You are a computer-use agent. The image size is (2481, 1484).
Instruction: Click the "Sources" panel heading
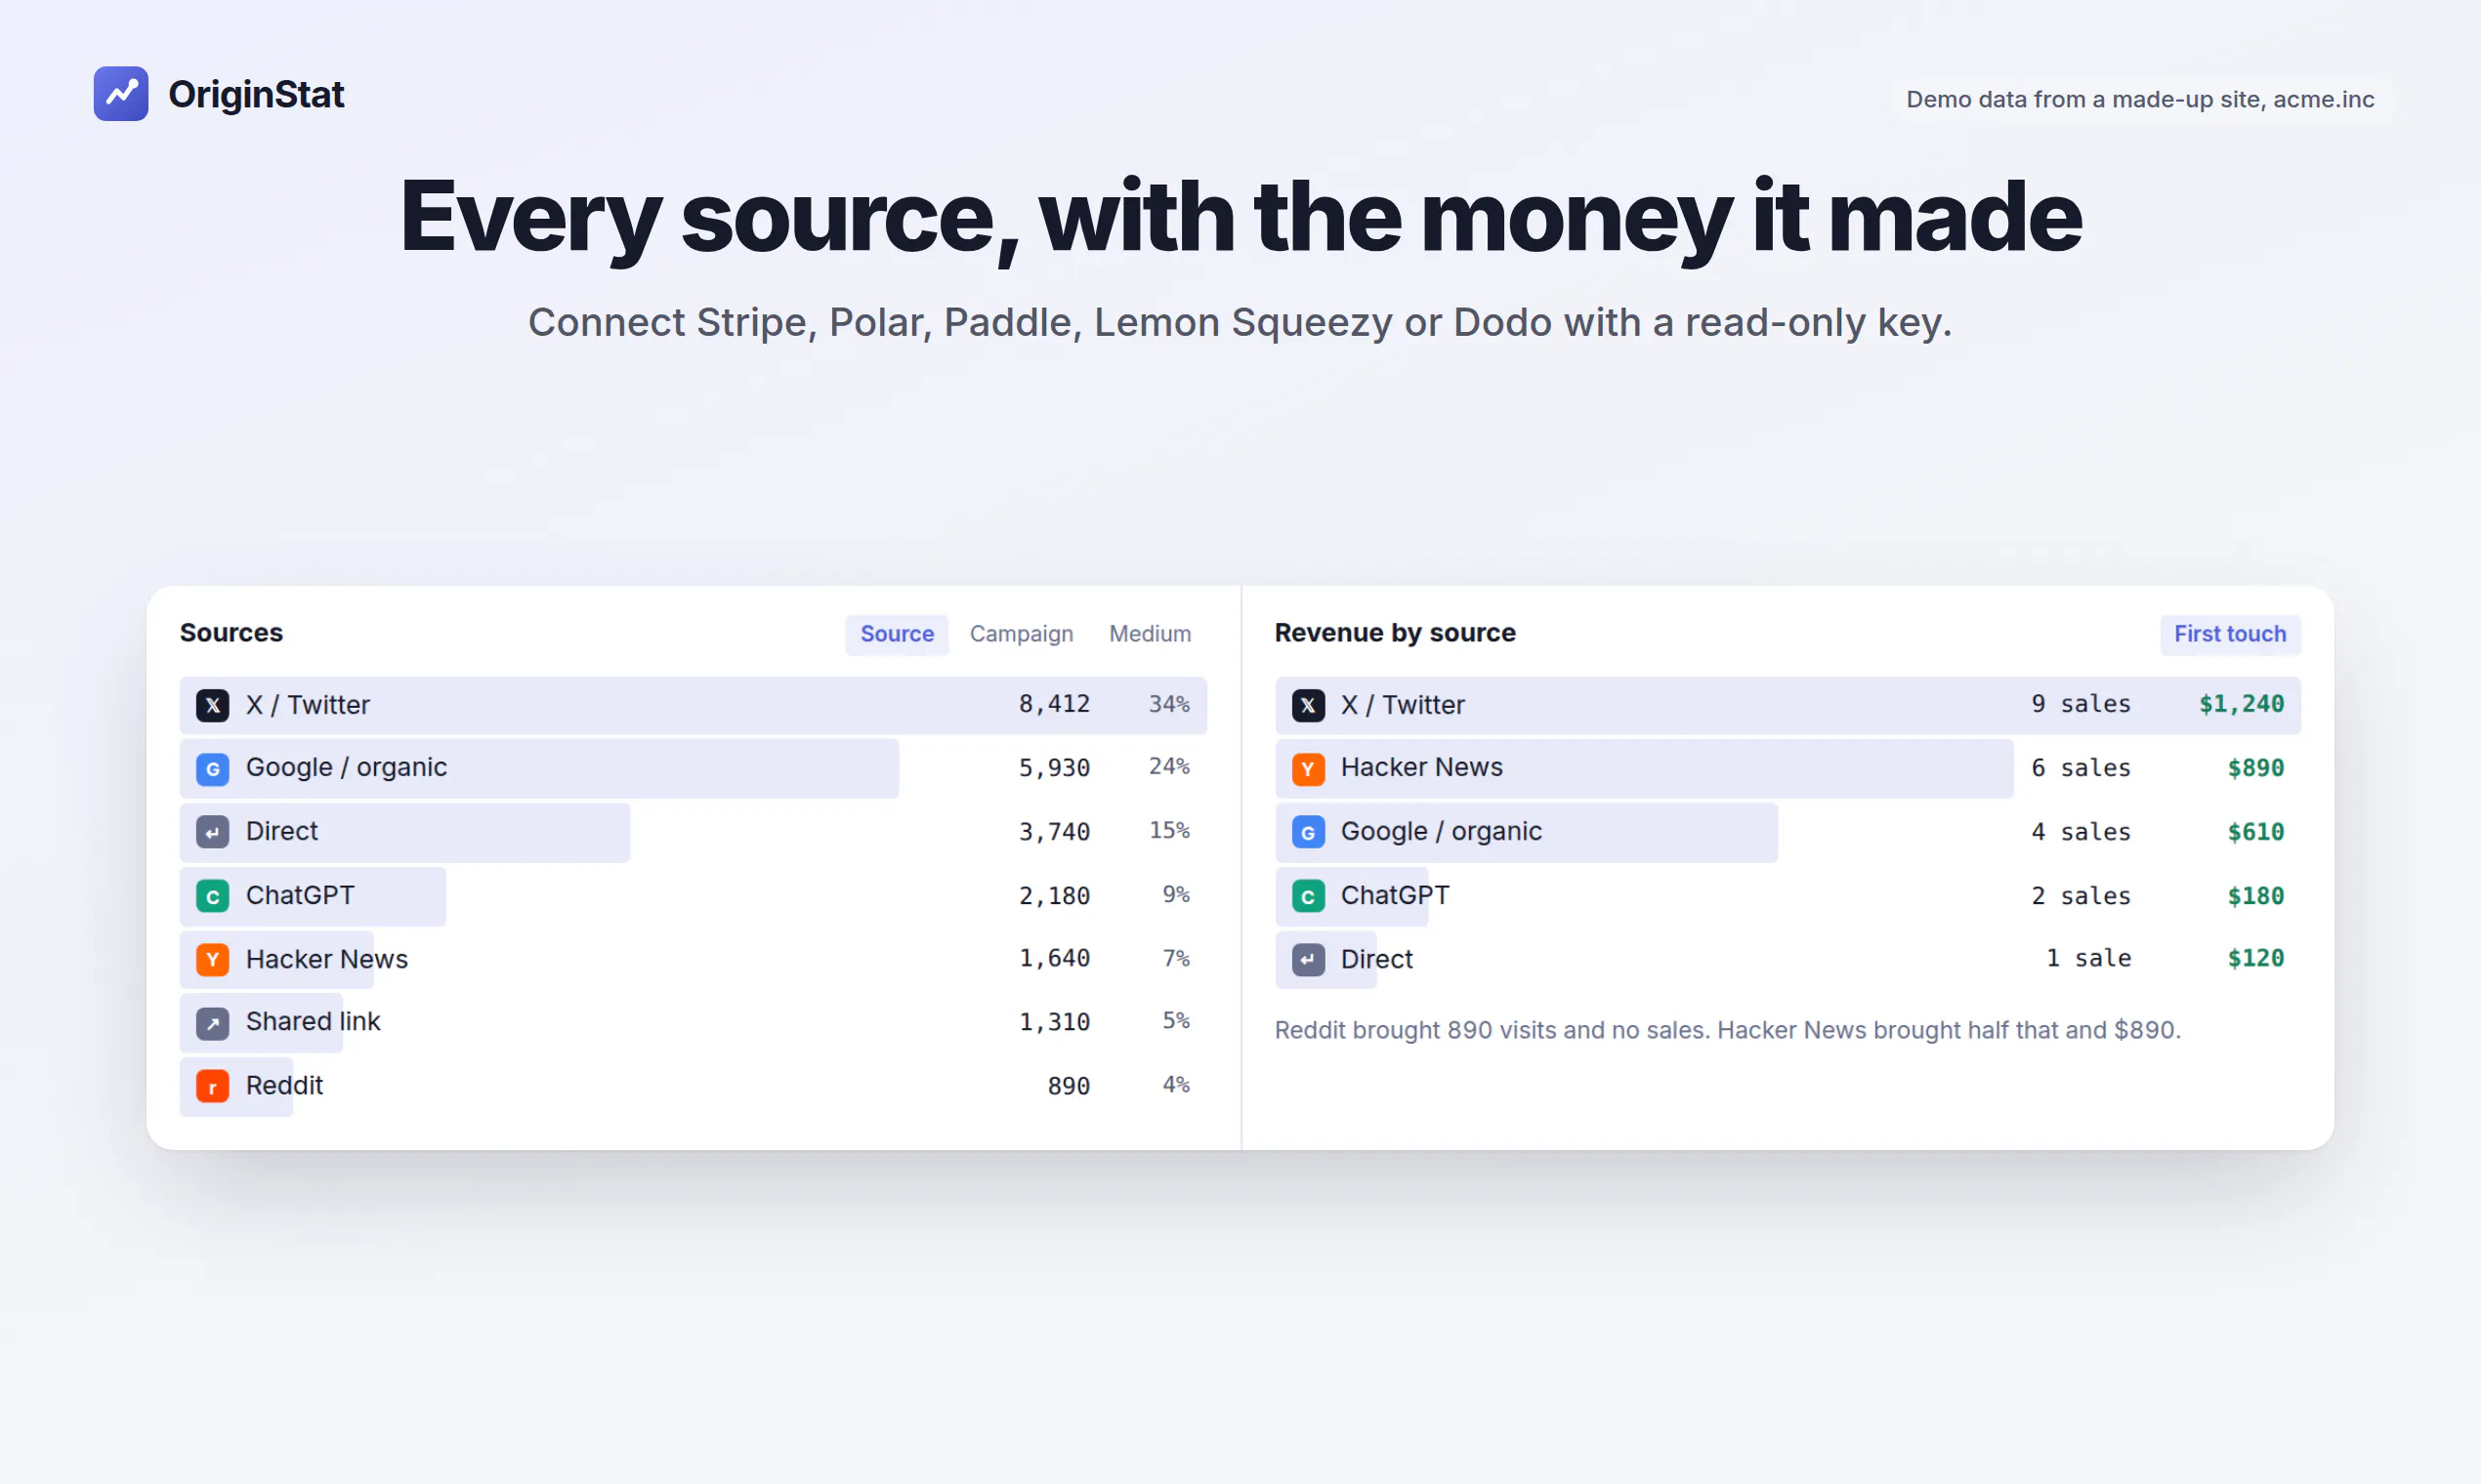(x=231, y=633)
